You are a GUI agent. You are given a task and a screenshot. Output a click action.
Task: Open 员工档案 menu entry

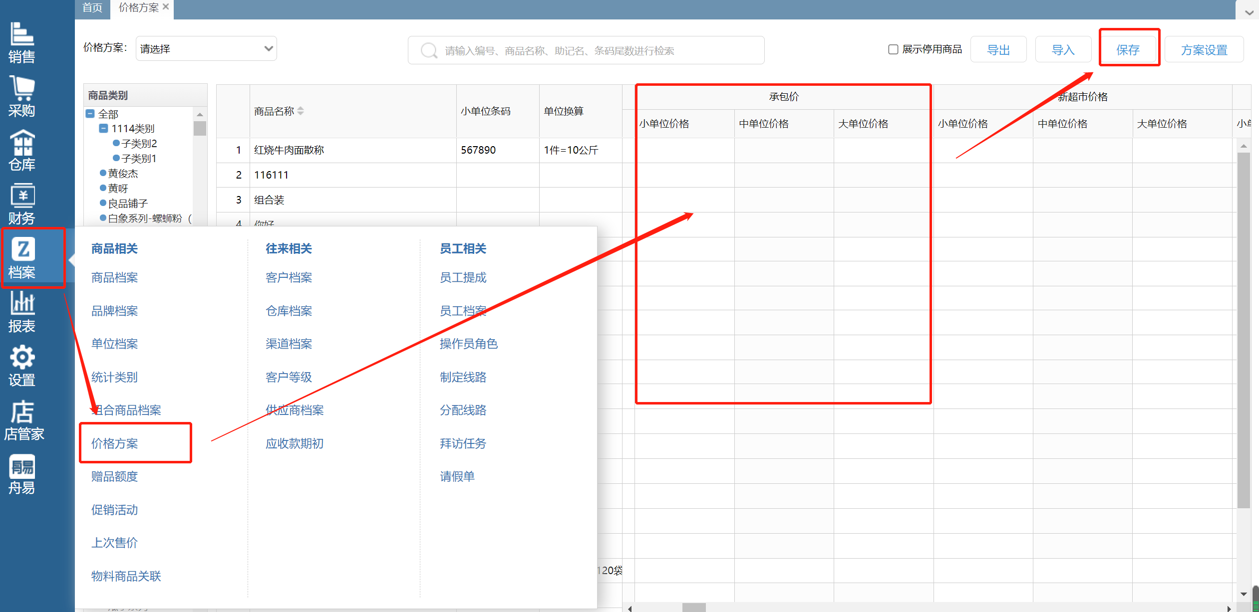463,311
